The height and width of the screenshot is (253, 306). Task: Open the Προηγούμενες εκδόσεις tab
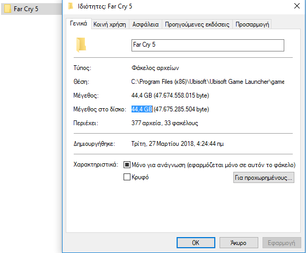pyautogui.click(x=197, y=24)
